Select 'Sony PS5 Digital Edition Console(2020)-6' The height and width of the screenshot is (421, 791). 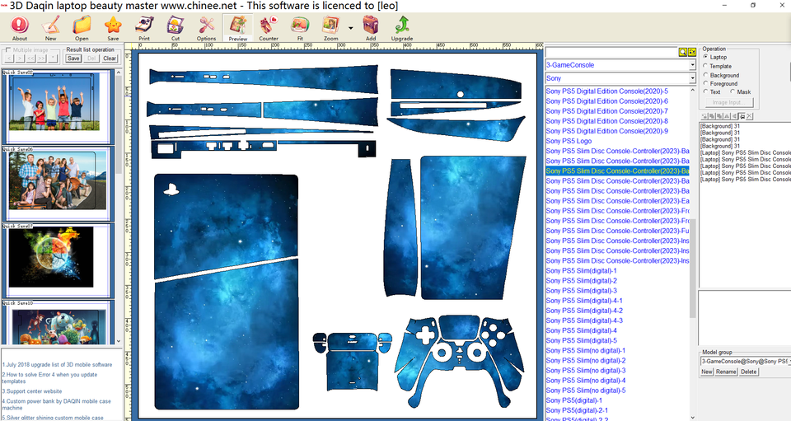(x=607, y=101)
